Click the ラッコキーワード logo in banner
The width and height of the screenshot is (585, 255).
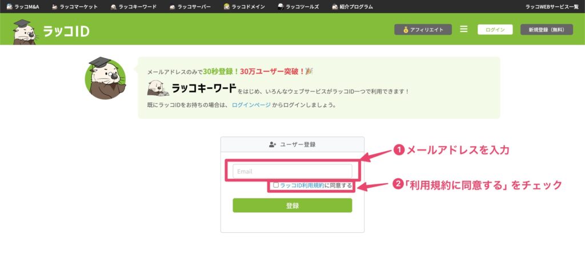tap(192, 88)
